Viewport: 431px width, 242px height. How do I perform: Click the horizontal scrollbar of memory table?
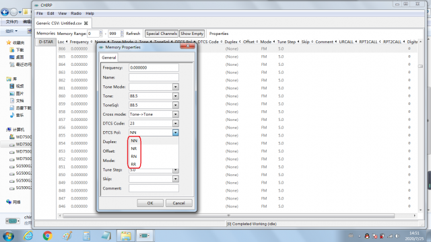tap(229, 216)
